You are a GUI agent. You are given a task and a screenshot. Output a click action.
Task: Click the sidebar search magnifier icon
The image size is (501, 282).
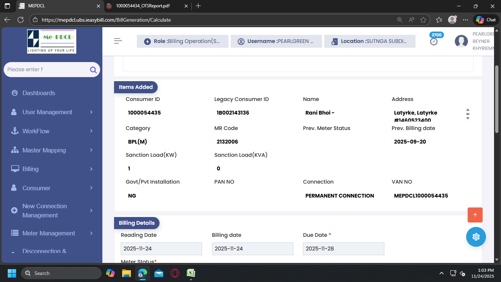(93, 70)
